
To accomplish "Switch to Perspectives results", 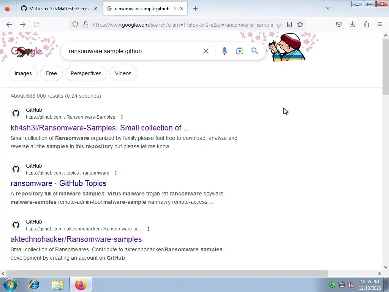I will [86, 73].
